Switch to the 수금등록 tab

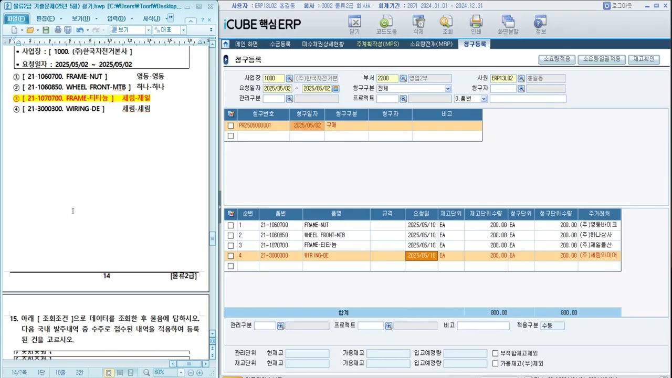(x=280, y=44)
